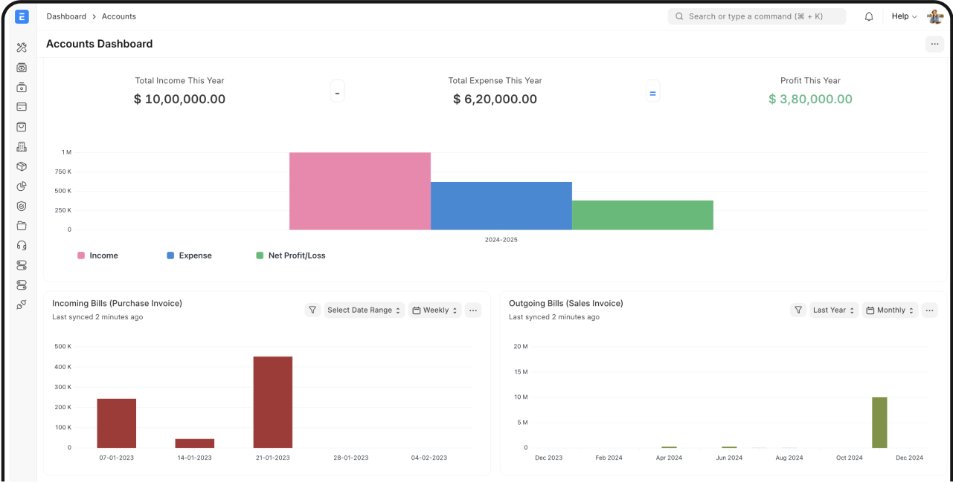Image resolution: width=953 pixels, height=482 pixels.
Task: Open integrations via the plug icon
Action: click(22, 304)
